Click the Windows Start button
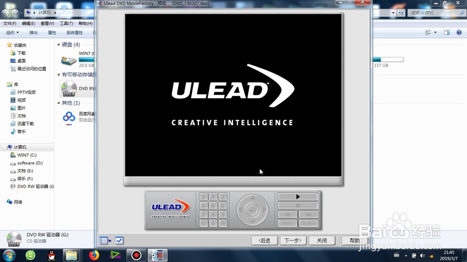This screenshot has height=262, width=467. pos(9,255)
